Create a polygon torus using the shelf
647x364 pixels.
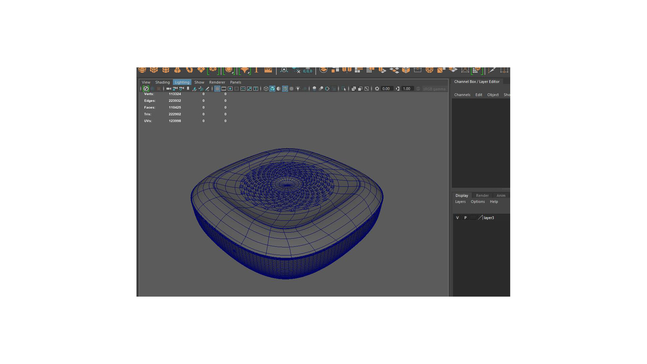(190, 70)
